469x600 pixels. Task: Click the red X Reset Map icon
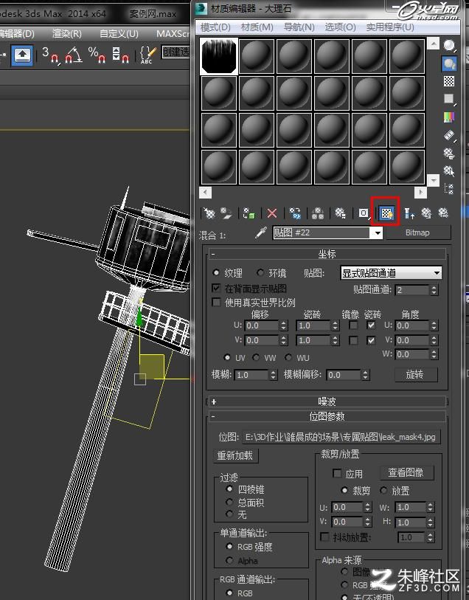coord(272,213)
